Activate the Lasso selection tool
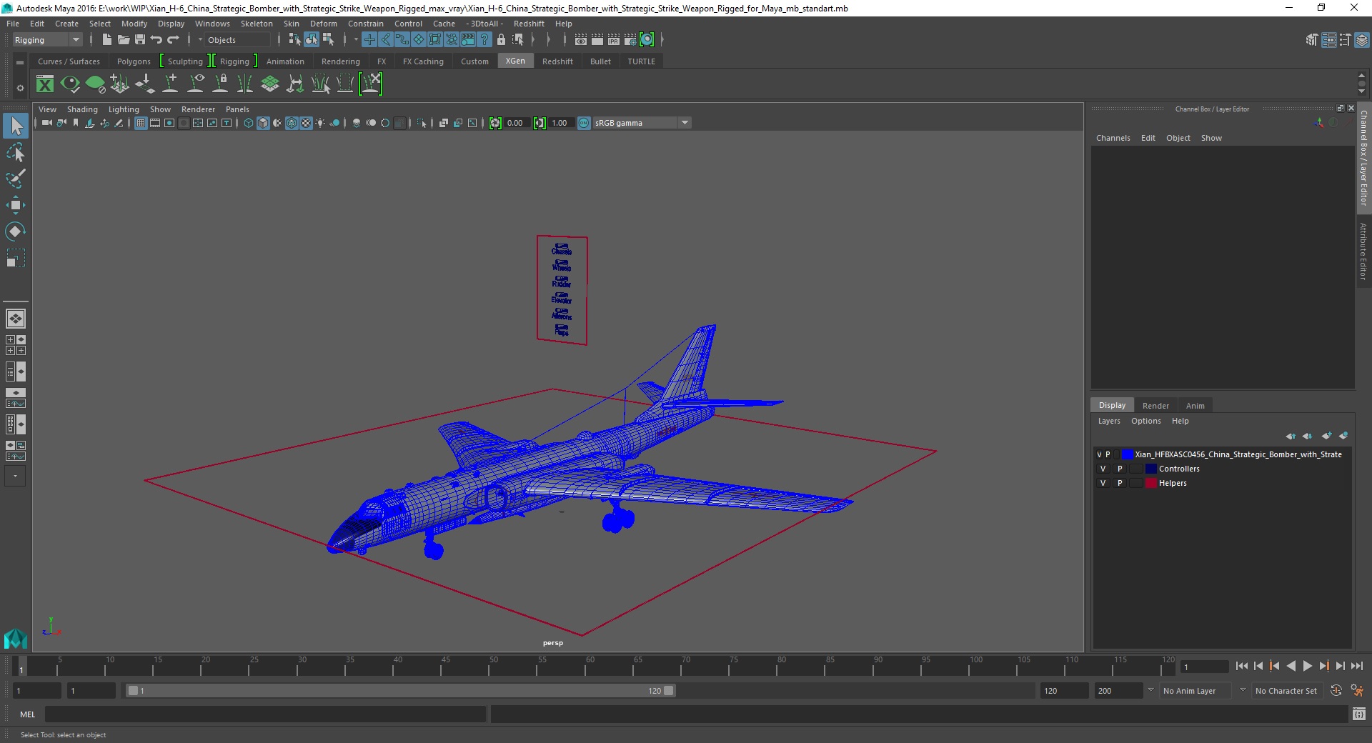 point(16,153)
